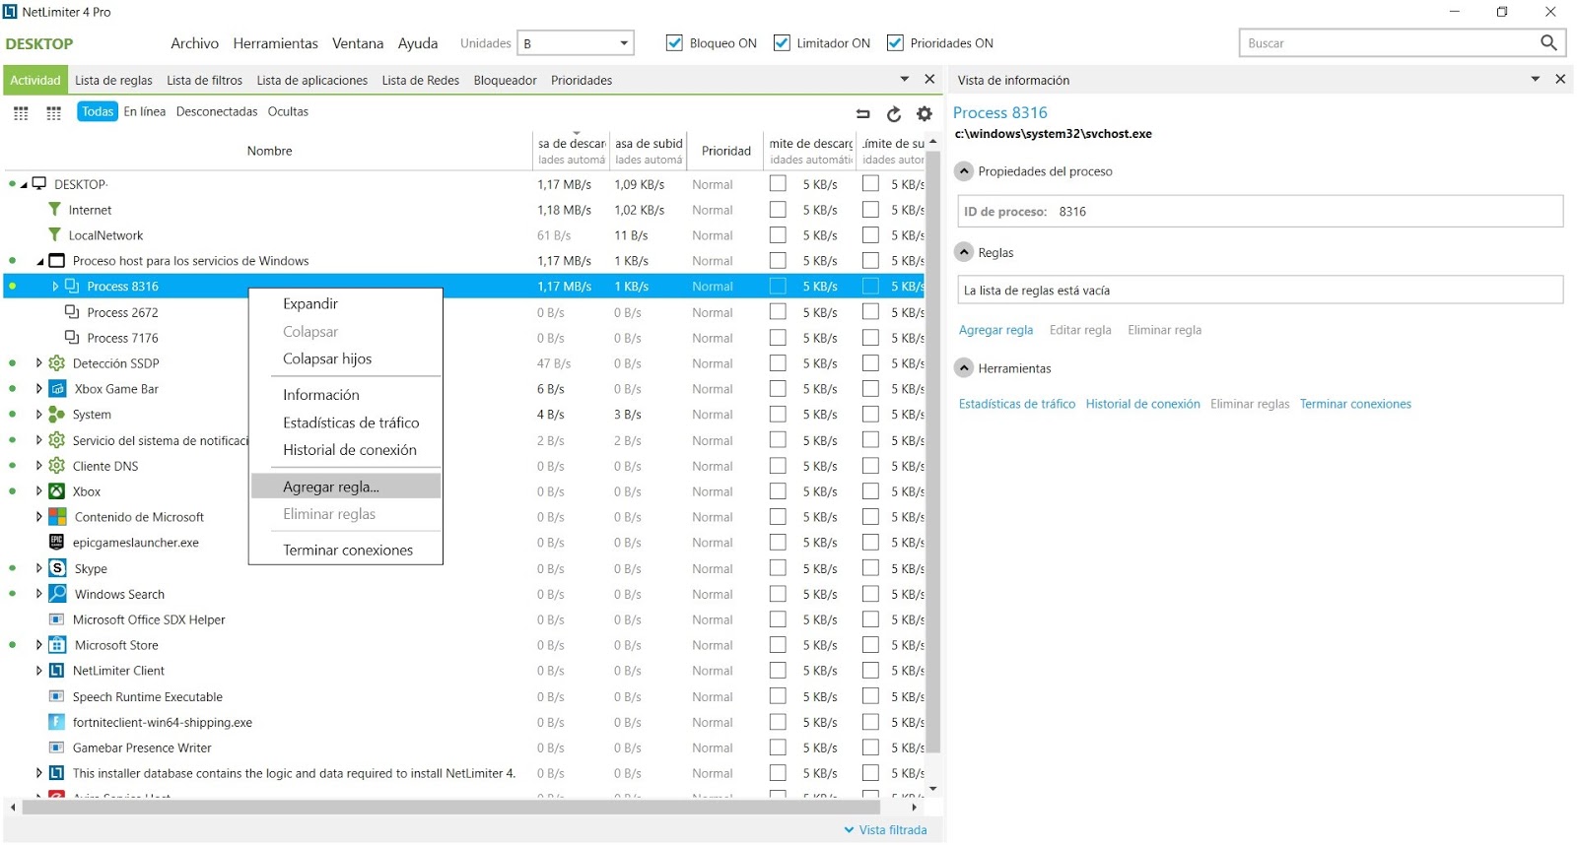Image resolution: width=1577 pixels, height=845 pixels.
Task: Open the Unidades dropdown
Action: 576,43
